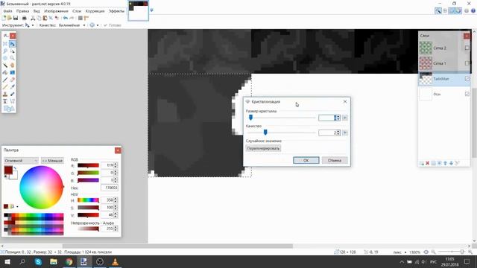Open the Вид menu
The image size is (477, 268).
37,11
